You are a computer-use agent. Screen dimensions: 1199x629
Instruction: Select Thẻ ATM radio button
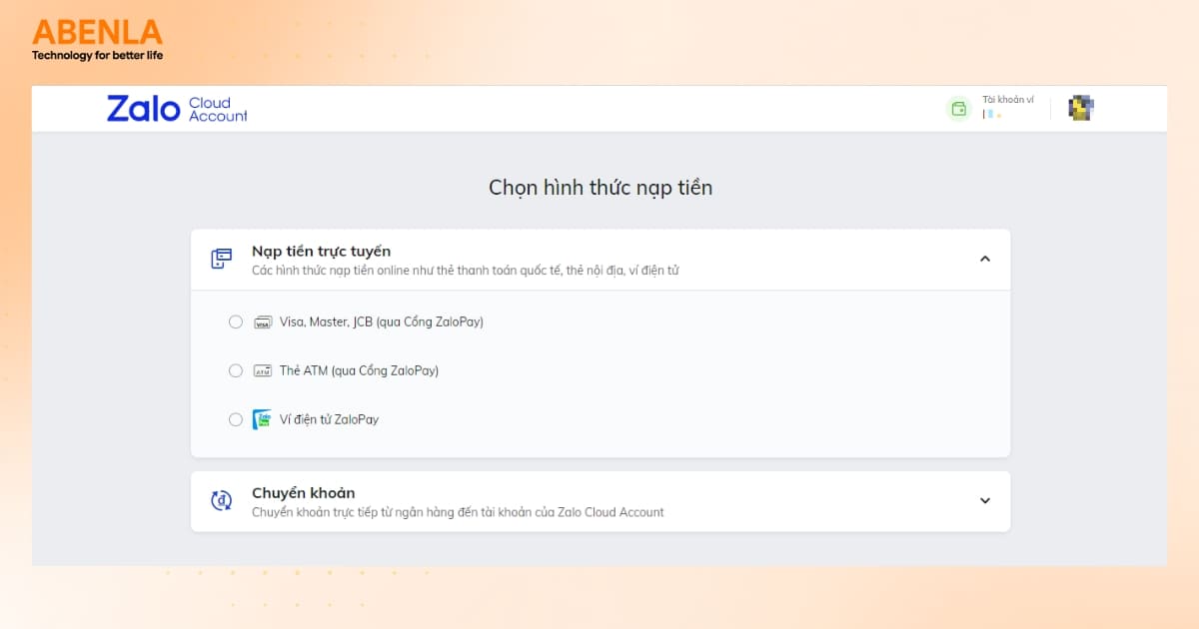pos(236,371)
